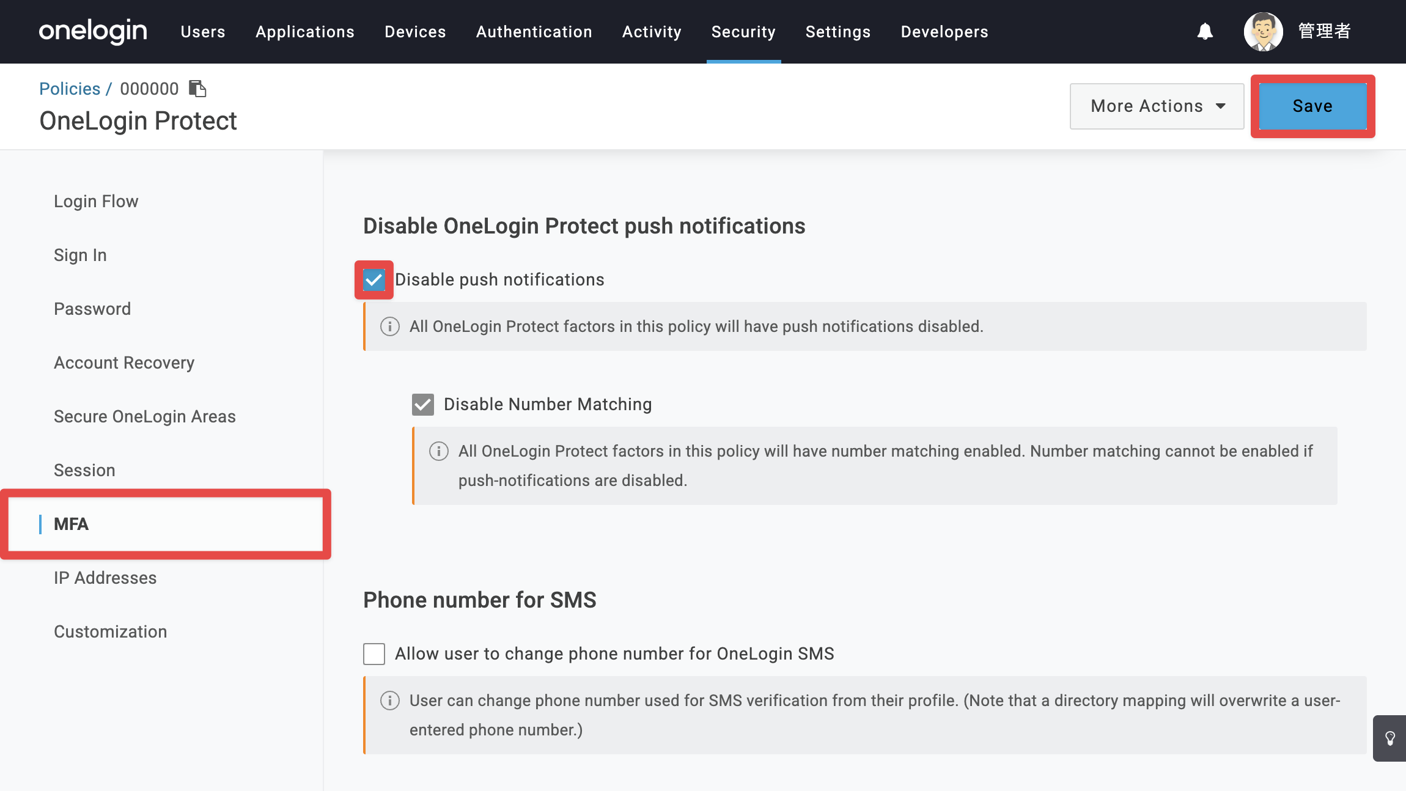The width and height of the screenshot is (1406, 791).
Task: Open the notifications bell
Action: [x=1205, y=31]
